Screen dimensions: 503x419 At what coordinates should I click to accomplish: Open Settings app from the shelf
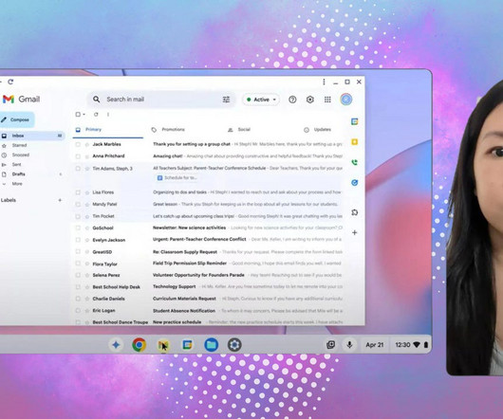point(234,345)
